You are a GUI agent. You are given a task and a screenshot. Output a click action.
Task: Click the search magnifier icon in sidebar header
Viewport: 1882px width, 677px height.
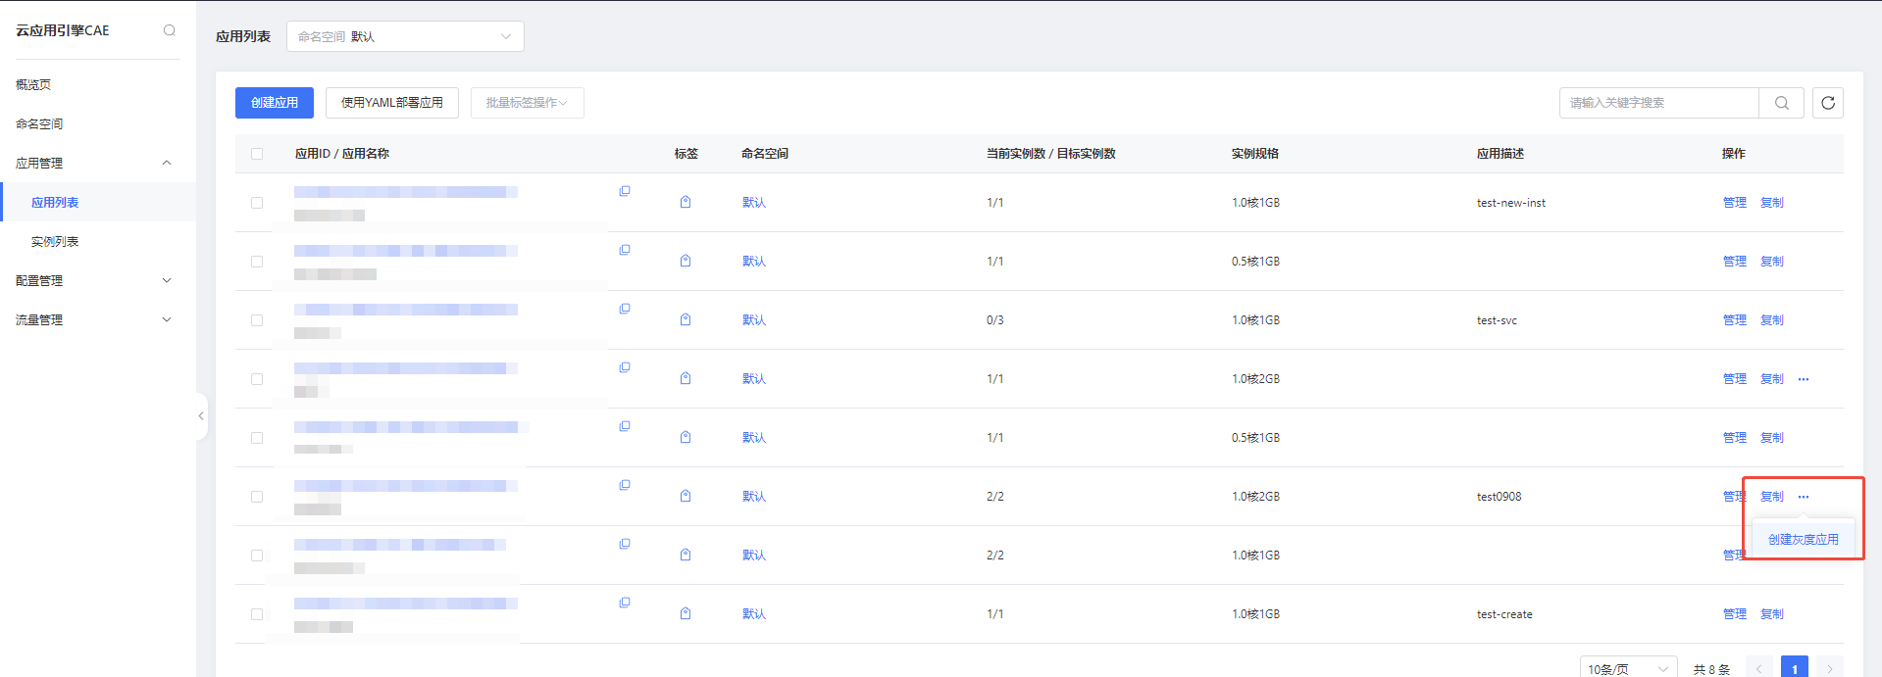click(x=170, y=30)
